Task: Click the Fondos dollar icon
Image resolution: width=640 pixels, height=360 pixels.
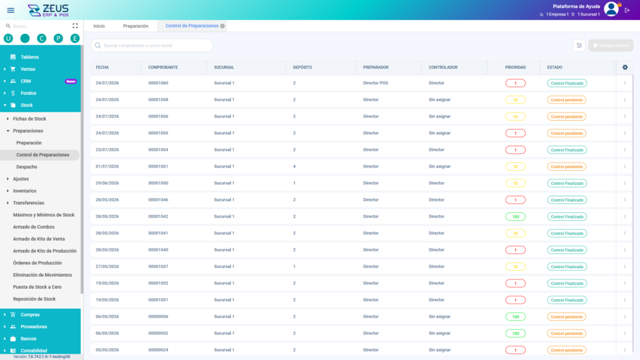Action: [13, 93]
